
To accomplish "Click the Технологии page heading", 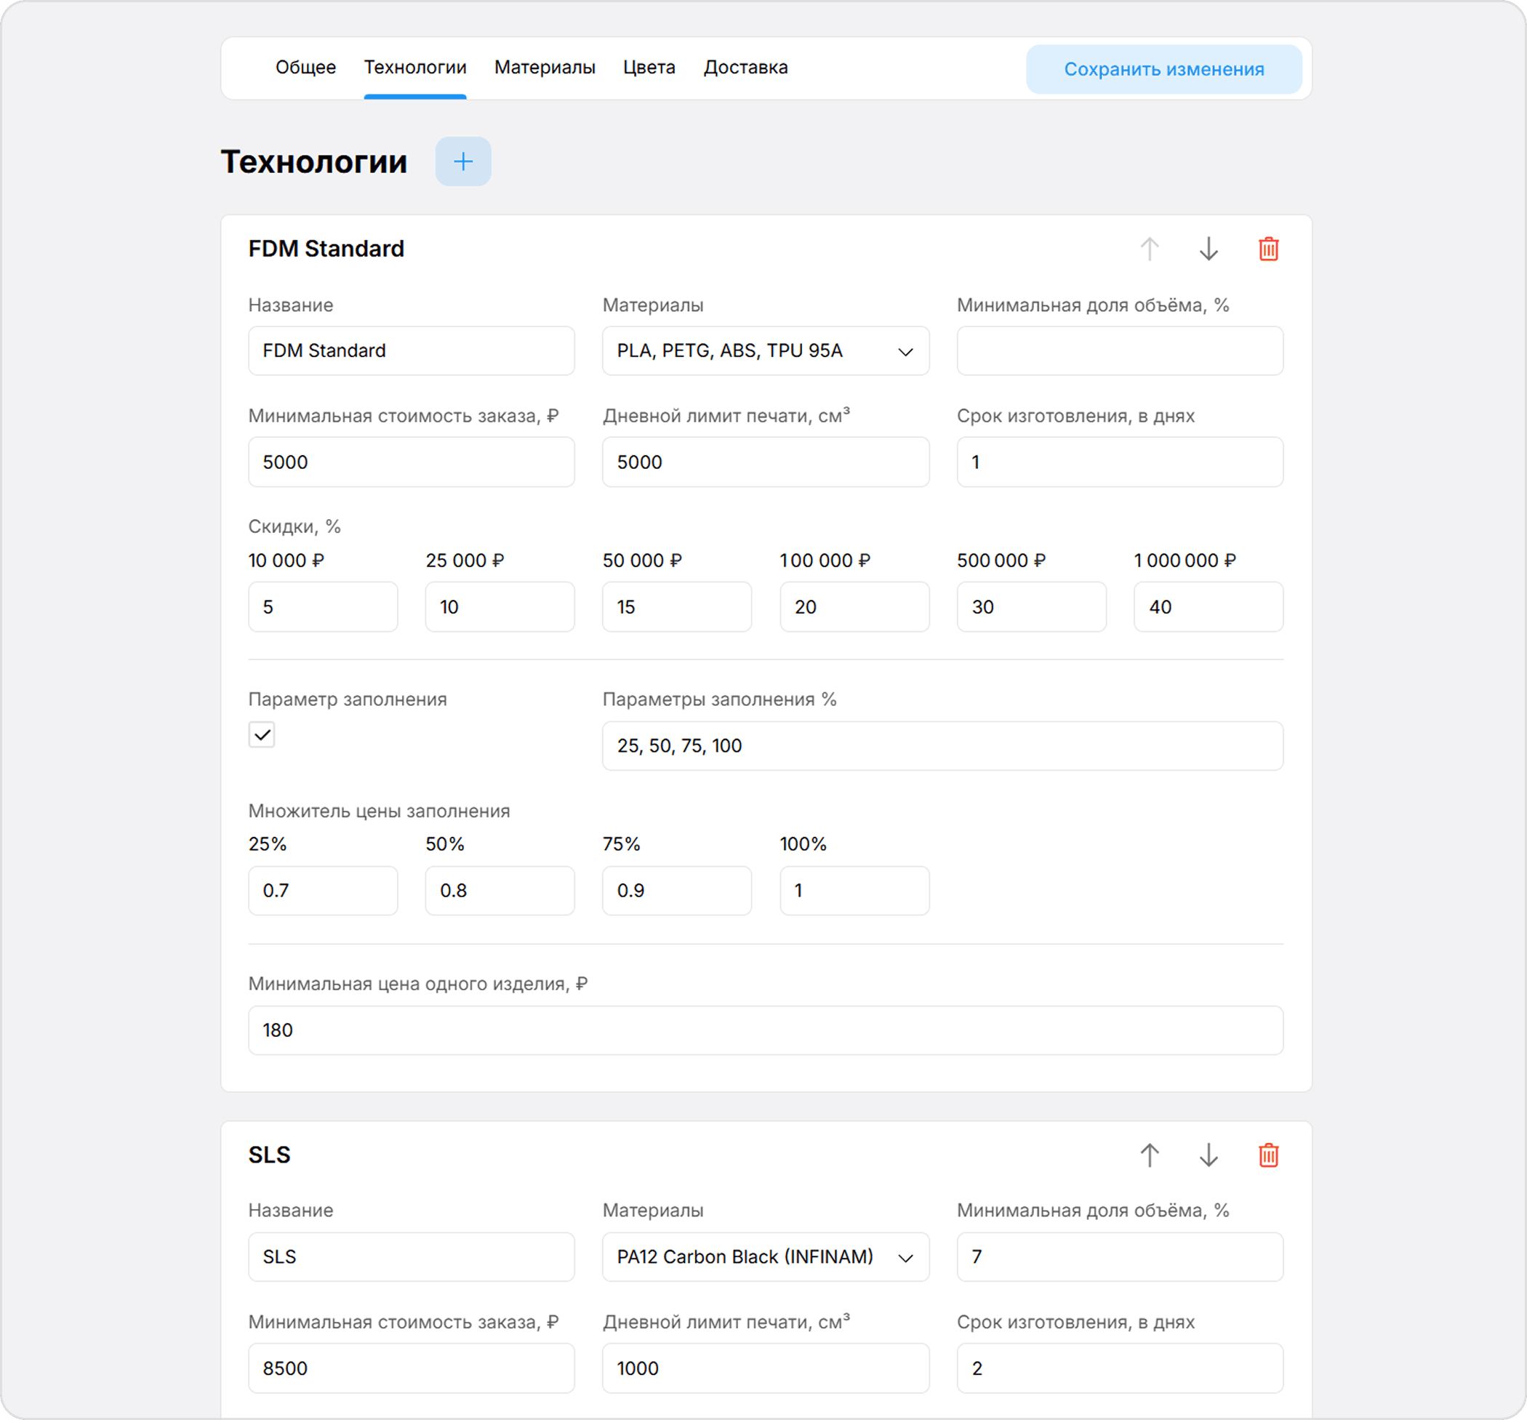I will [314, 162].
